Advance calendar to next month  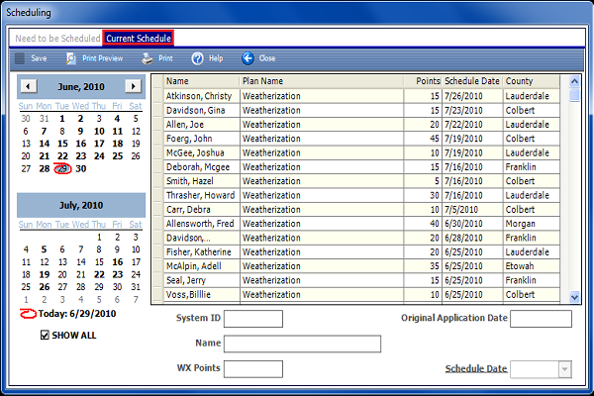133,86
